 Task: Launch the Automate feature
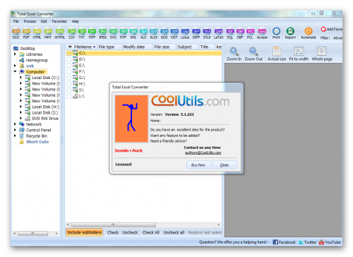[x=309, y=33]
